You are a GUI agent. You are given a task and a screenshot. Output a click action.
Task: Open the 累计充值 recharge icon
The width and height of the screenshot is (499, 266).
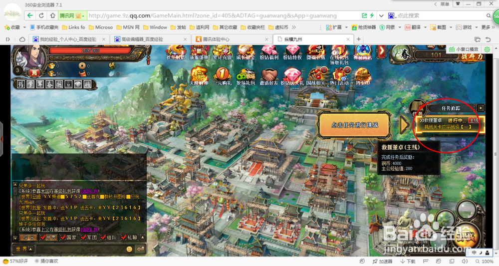click(x=222, y=53)
